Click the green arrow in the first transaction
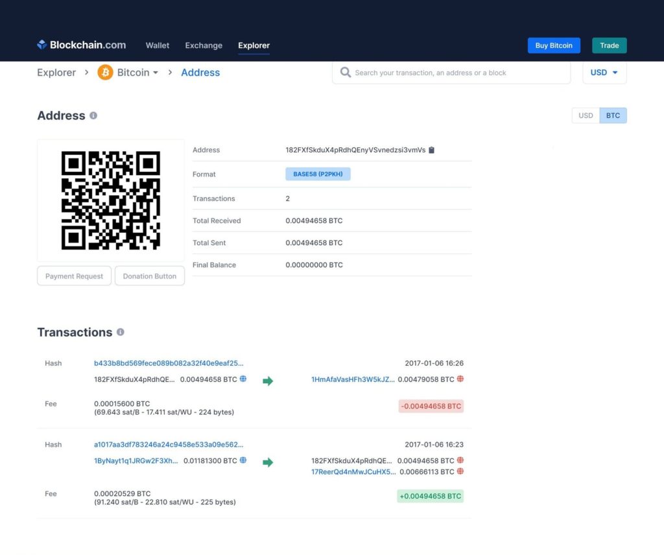Image resolution: width=664 pixels, height=555 pixels. point(268,381)
